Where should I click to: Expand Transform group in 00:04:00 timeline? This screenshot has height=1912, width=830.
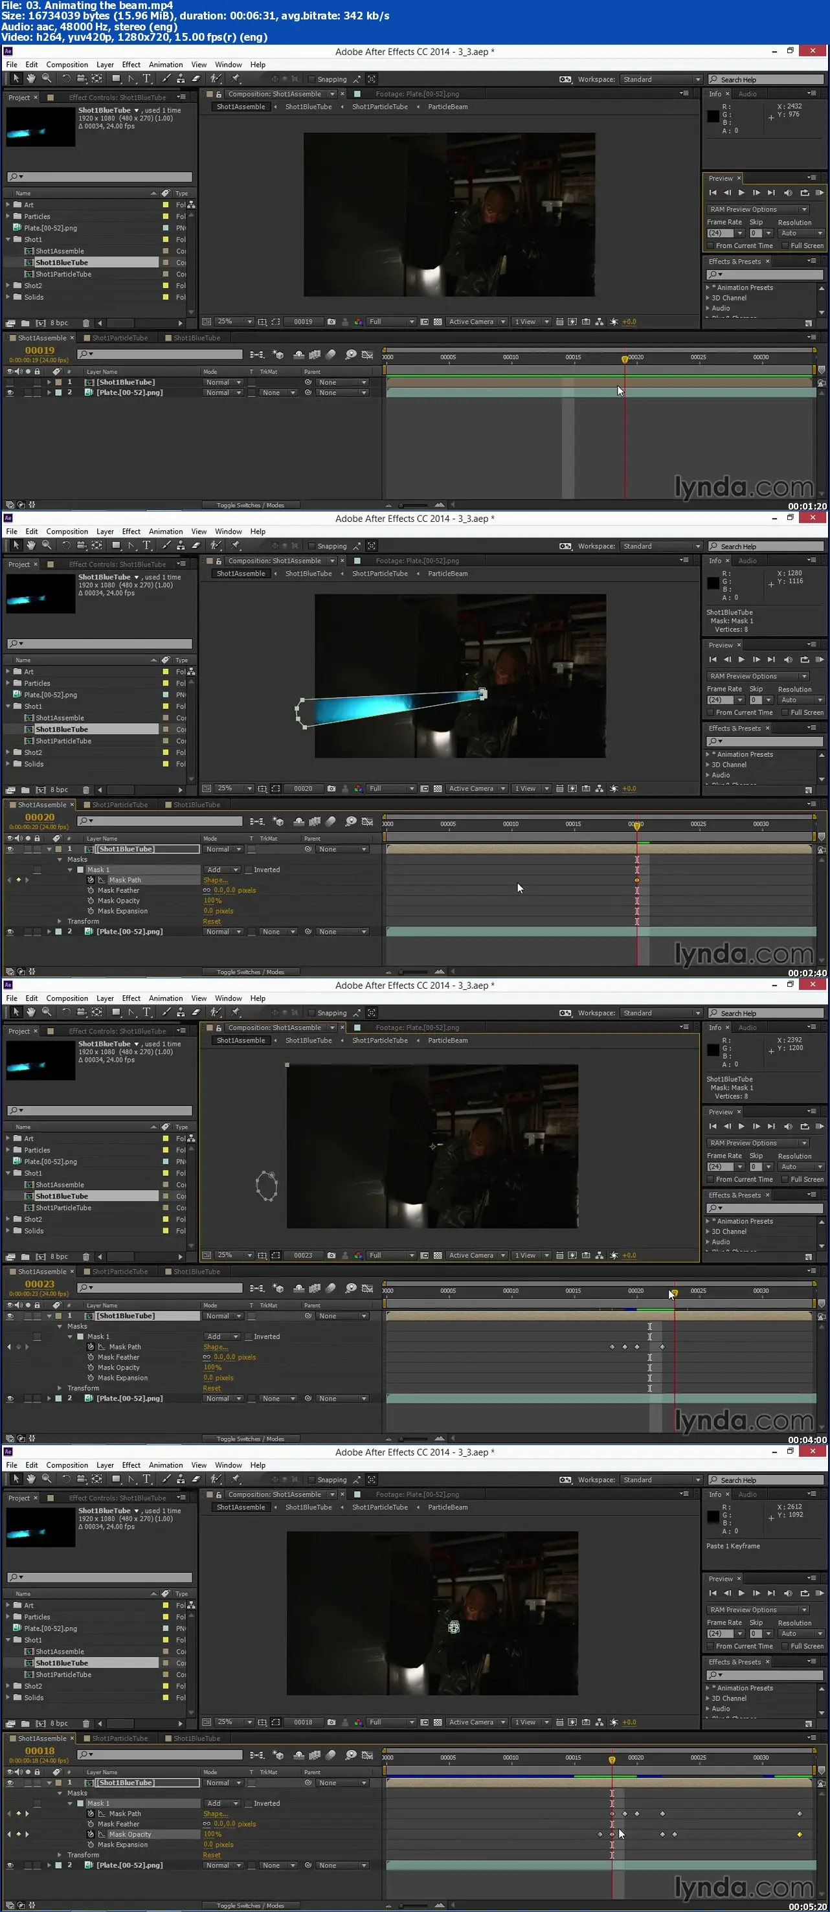pos(60,1388)
